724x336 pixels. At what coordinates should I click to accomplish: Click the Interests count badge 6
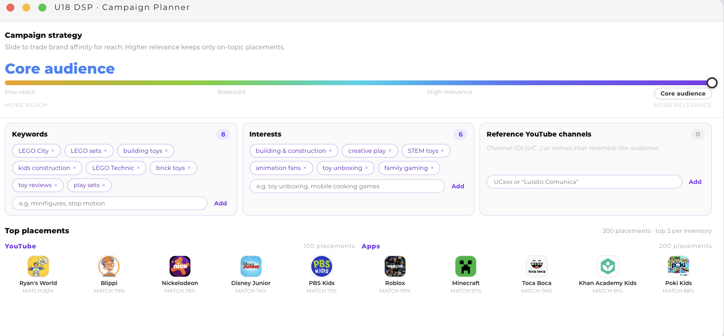tap(461, 135)
